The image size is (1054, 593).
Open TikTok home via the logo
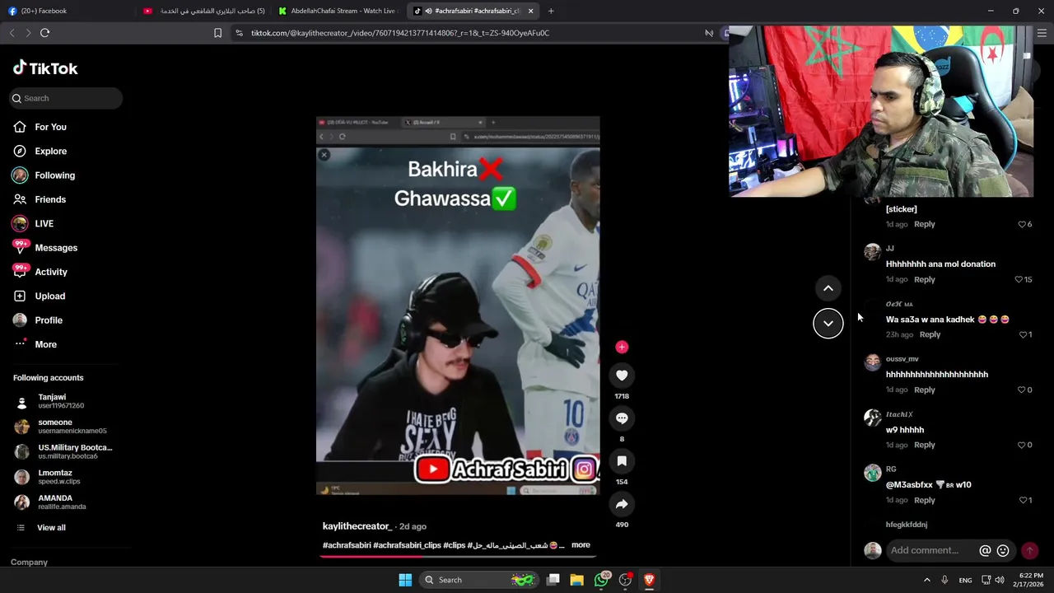(45, 68)
